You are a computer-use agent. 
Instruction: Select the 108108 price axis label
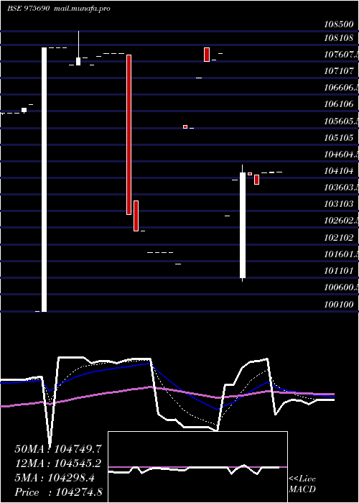pyautogui.click(x=340, y=37)
